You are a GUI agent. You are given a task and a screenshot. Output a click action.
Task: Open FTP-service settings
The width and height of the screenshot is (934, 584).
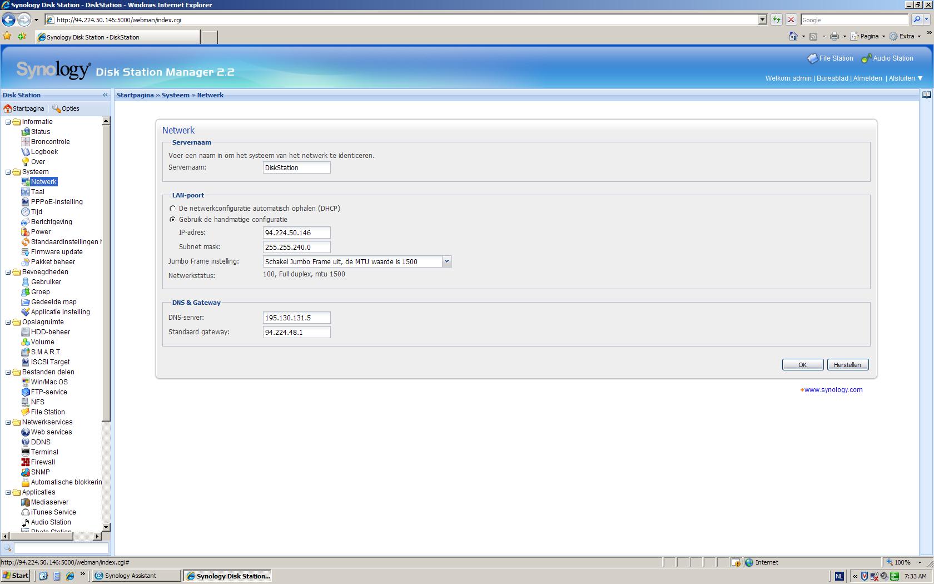tap(49, 392)
